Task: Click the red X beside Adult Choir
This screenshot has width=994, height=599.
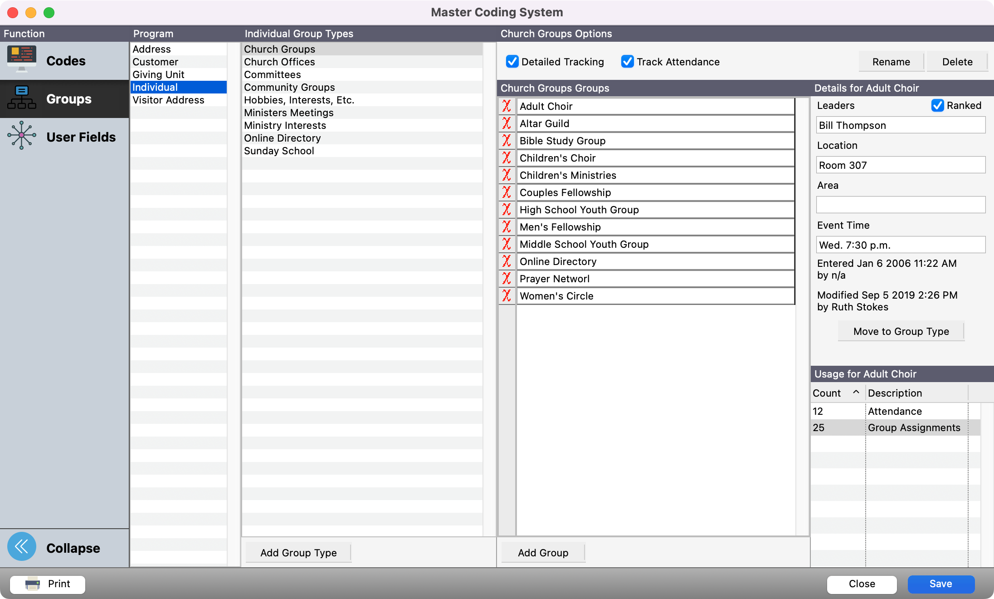Action: 507,106
